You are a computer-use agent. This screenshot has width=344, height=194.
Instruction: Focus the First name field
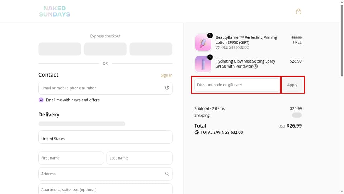tap(71, 158)
